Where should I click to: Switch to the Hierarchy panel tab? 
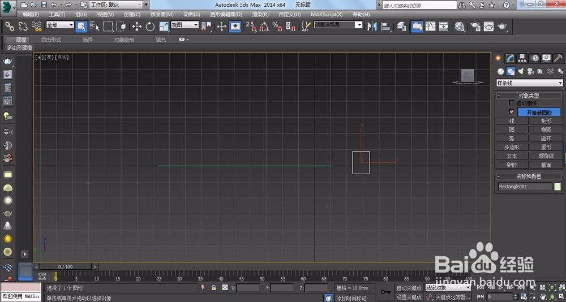[522, 58]
